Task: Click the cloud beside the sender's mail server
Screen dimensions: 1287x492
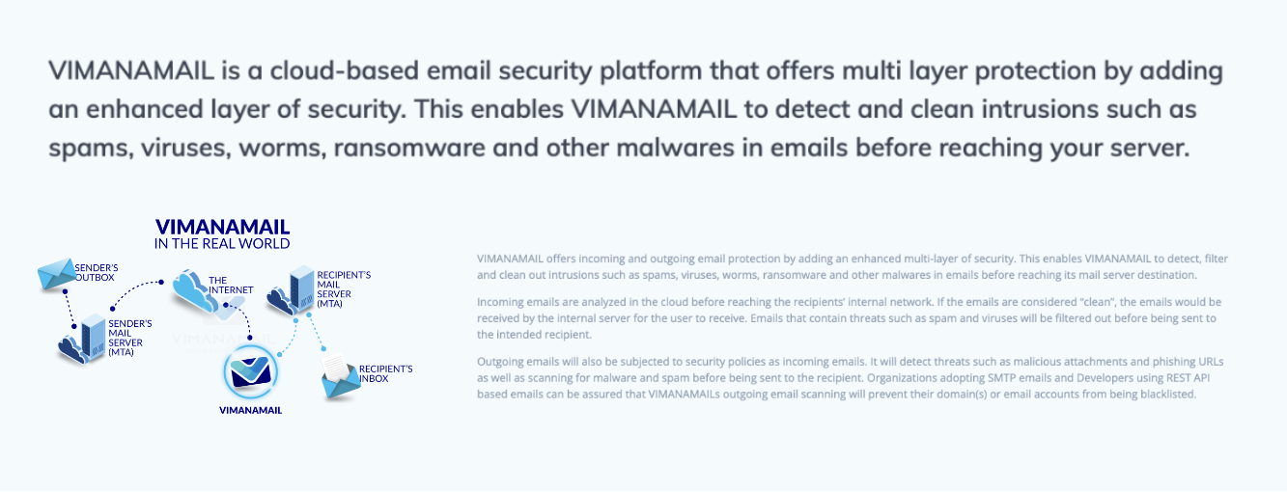Action: (x=70, y=347)
